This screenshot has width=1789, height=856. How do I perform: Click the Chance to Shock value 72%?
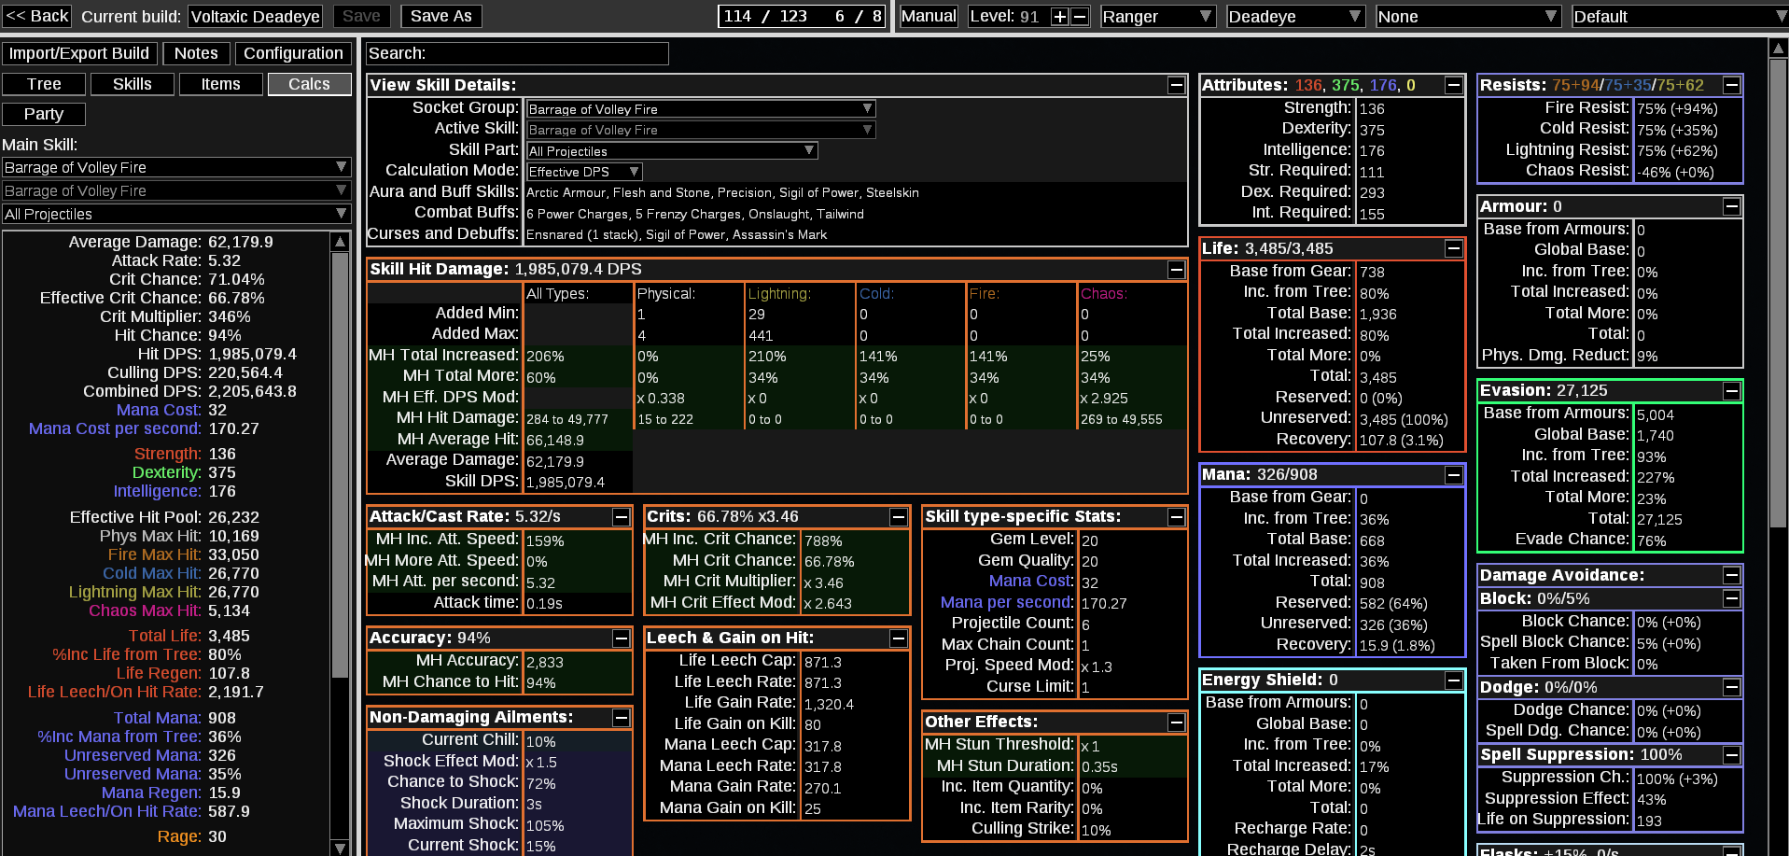541,783
